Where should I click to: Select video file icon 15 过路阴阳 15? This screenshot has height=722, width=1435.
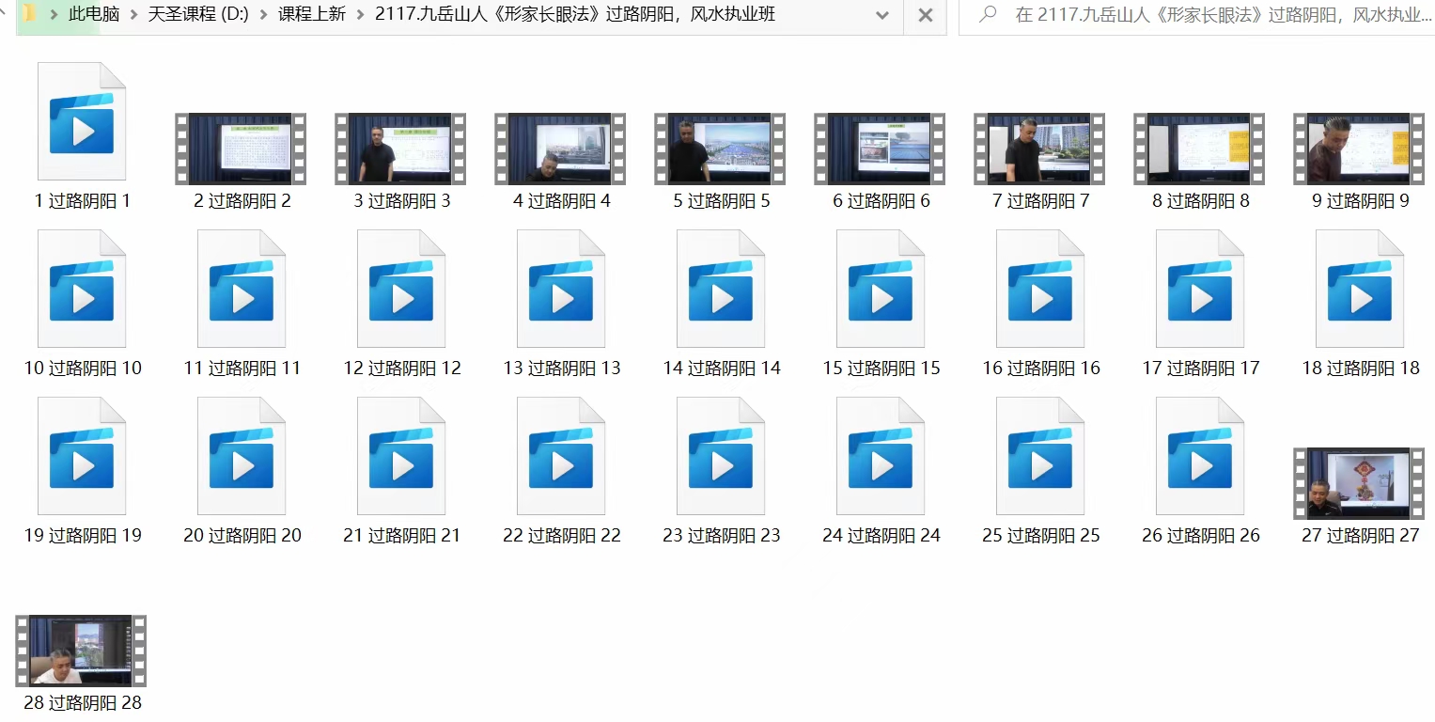[x=881, y=289]
